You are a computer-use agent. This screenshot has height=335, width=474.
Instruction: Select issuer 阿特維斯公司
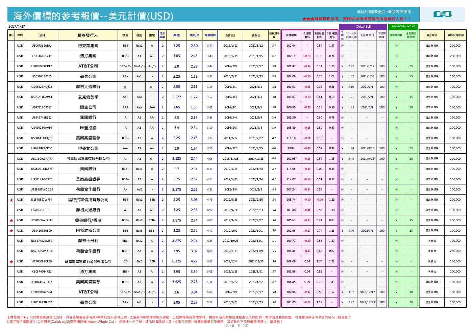tap(88, 231)
